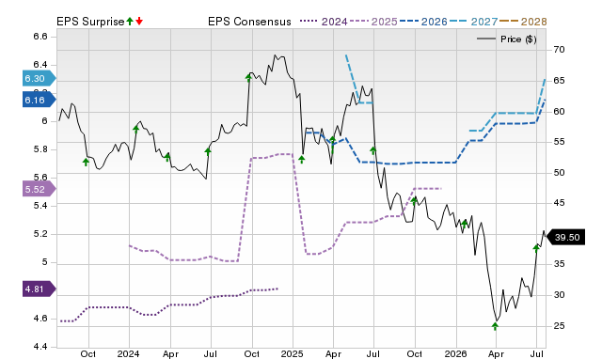602x359 pixels.
Task: Click the 5.4 label on left EPS axis
Action: [40, 206]
